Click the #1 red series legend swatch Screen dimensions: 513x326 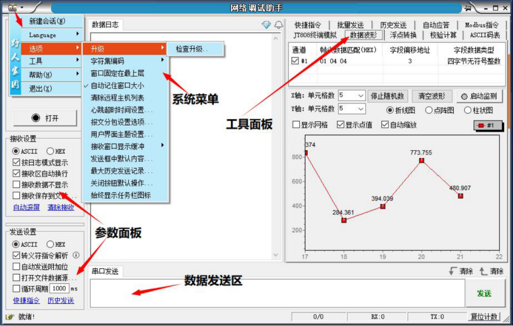[x=481, y=125]
